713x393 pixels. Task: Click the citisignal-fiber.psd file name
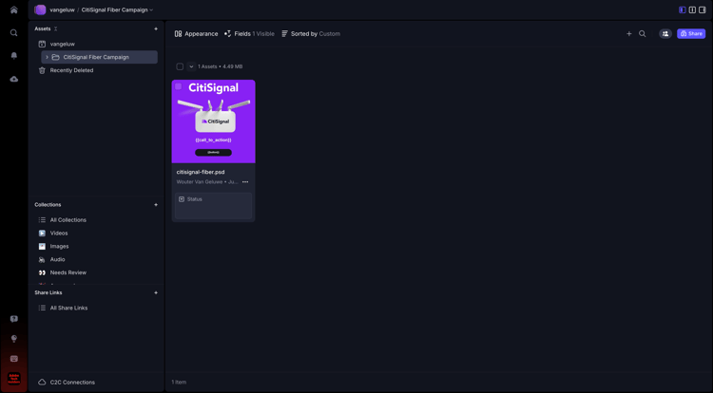click(201, 172)
